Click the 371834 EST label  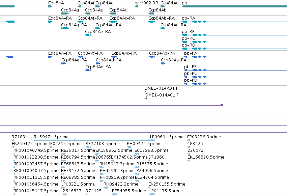(20, 137)
